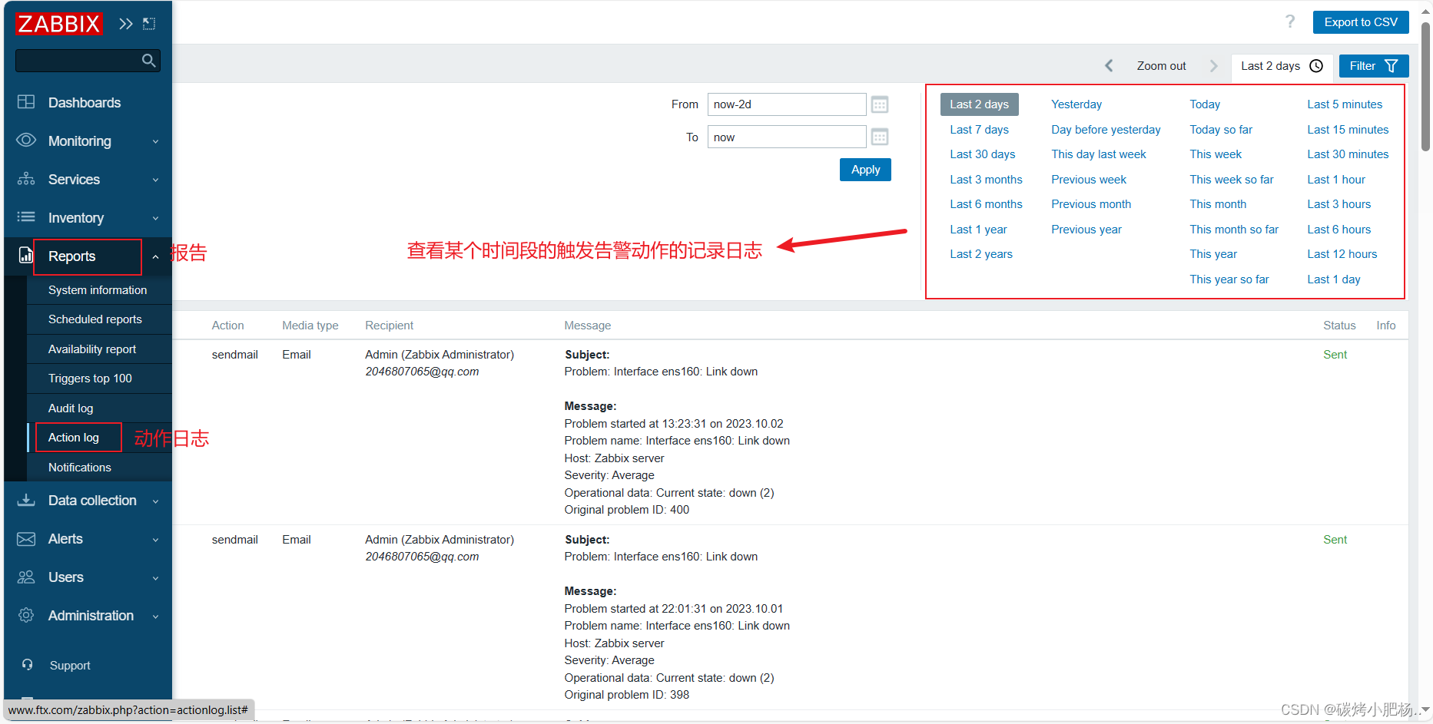Open the Notifications report
The height and width of the screenshot is (724, 1433).
pyautogui.click(x=80, y=468)
